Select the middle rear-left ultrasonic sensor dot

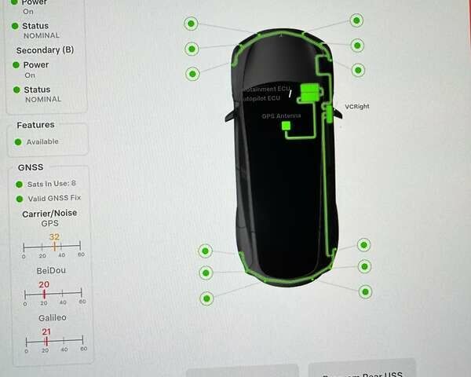coord(206,273)
